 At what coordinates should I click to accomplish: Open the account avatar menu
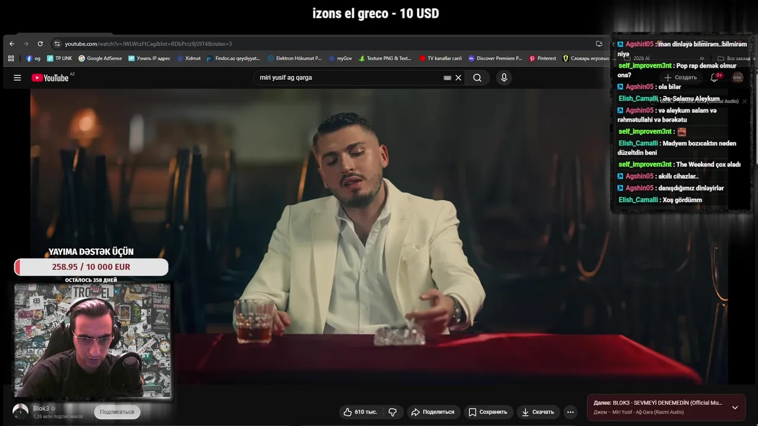[x=737, y=78]
